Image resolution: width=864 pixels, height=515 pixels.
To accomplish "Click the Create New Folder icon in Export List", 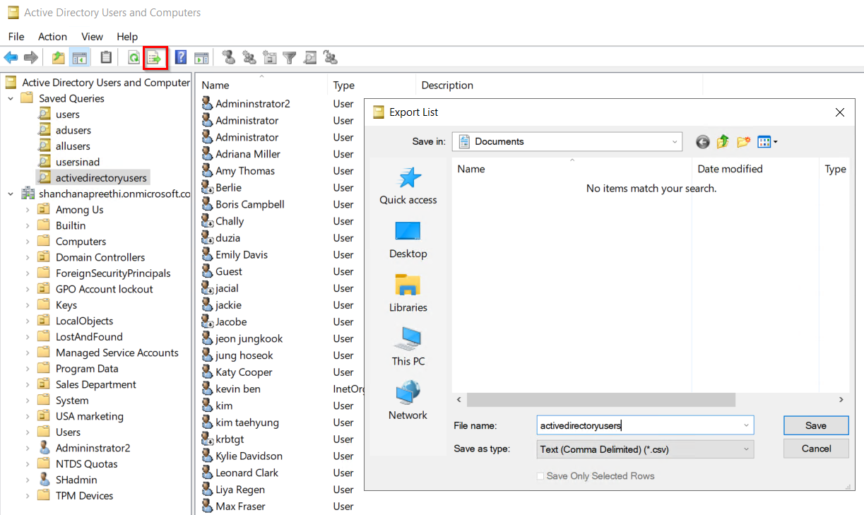I will click(743, 141).
